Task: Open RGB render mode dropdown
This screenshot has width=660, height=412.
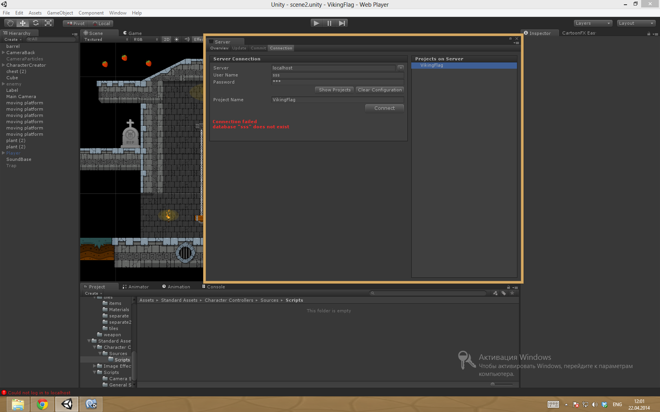Action: pyautogui.click(x=146, y=40)
